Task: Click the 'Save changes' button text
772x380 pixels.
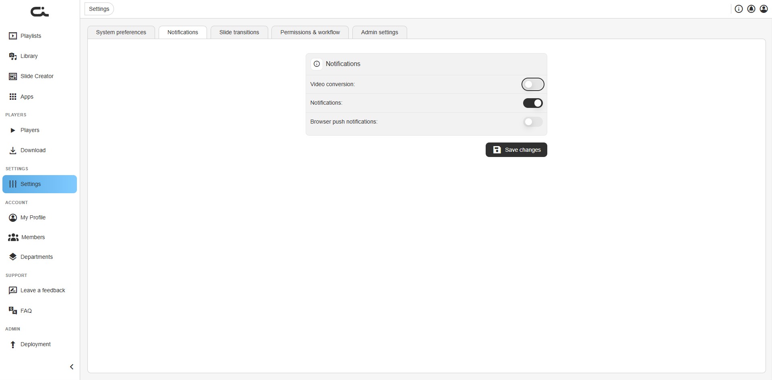Action: click(523, 150)
